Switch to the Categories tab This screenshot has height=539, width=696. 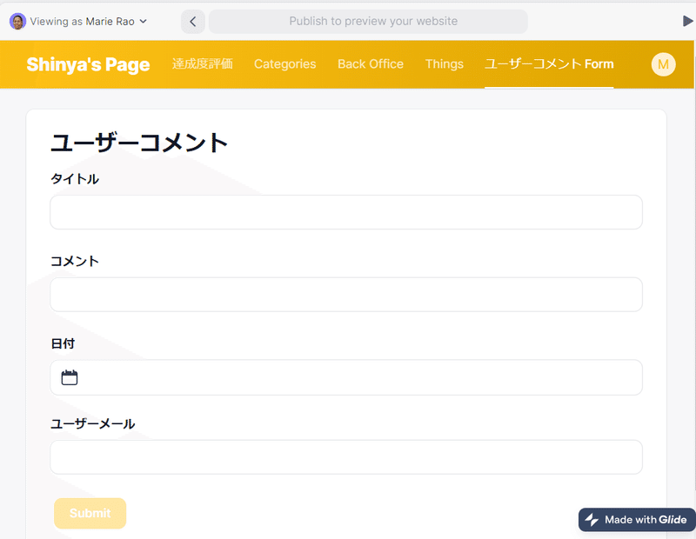pyautogui.click(x=285, y=63)
